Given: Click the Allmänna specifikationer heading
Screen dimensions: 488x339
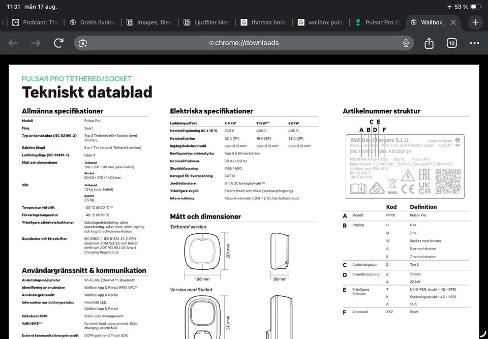Looking at the screenshot, I should (63, 111).
